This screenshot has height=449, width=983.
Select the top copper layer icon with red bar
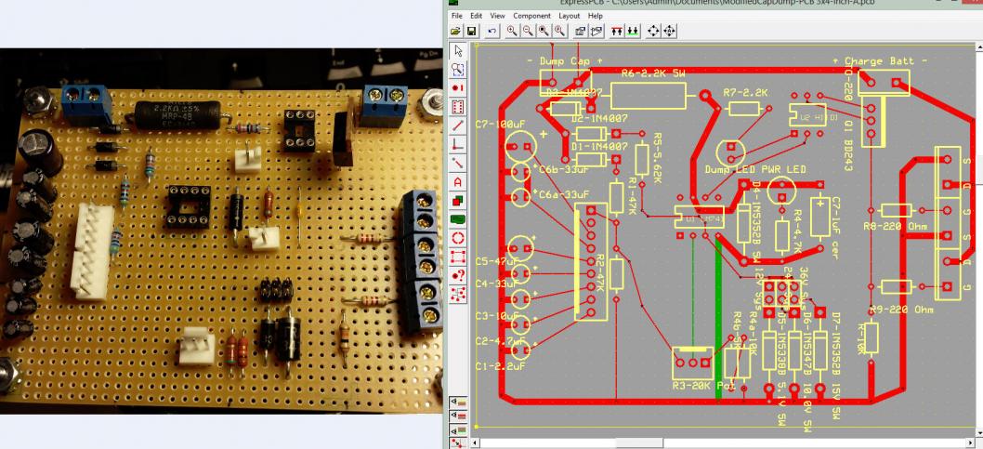point(618,31)
